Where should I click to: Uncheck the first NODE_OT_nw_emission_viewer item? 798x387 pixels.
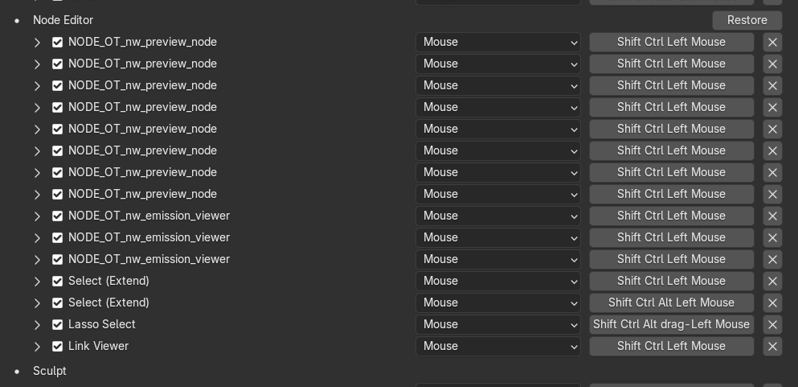[58, 216]
